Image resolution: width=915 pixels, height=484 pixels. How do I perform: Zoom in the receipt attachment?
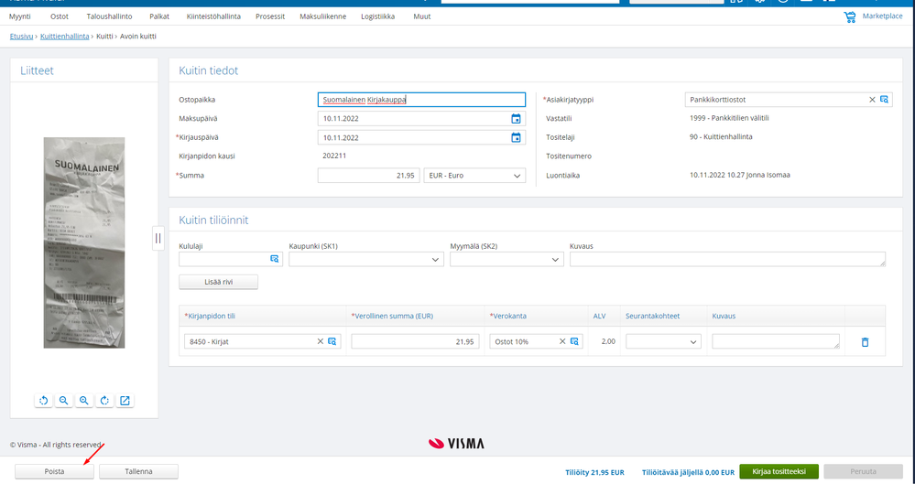84,401
